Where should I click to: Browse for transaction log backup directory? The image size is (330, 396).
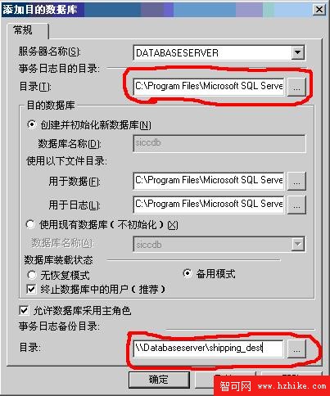pos(296,349)
